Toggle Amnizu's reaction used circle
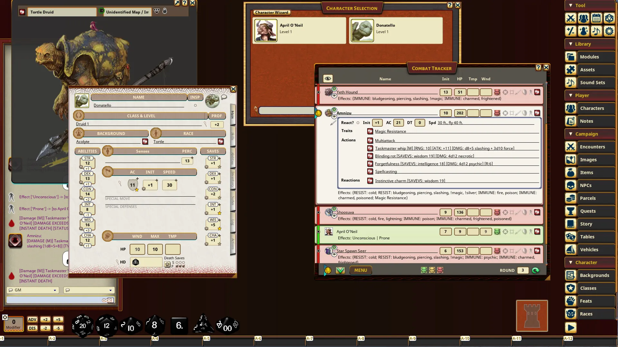 click(x=358, y=123)
